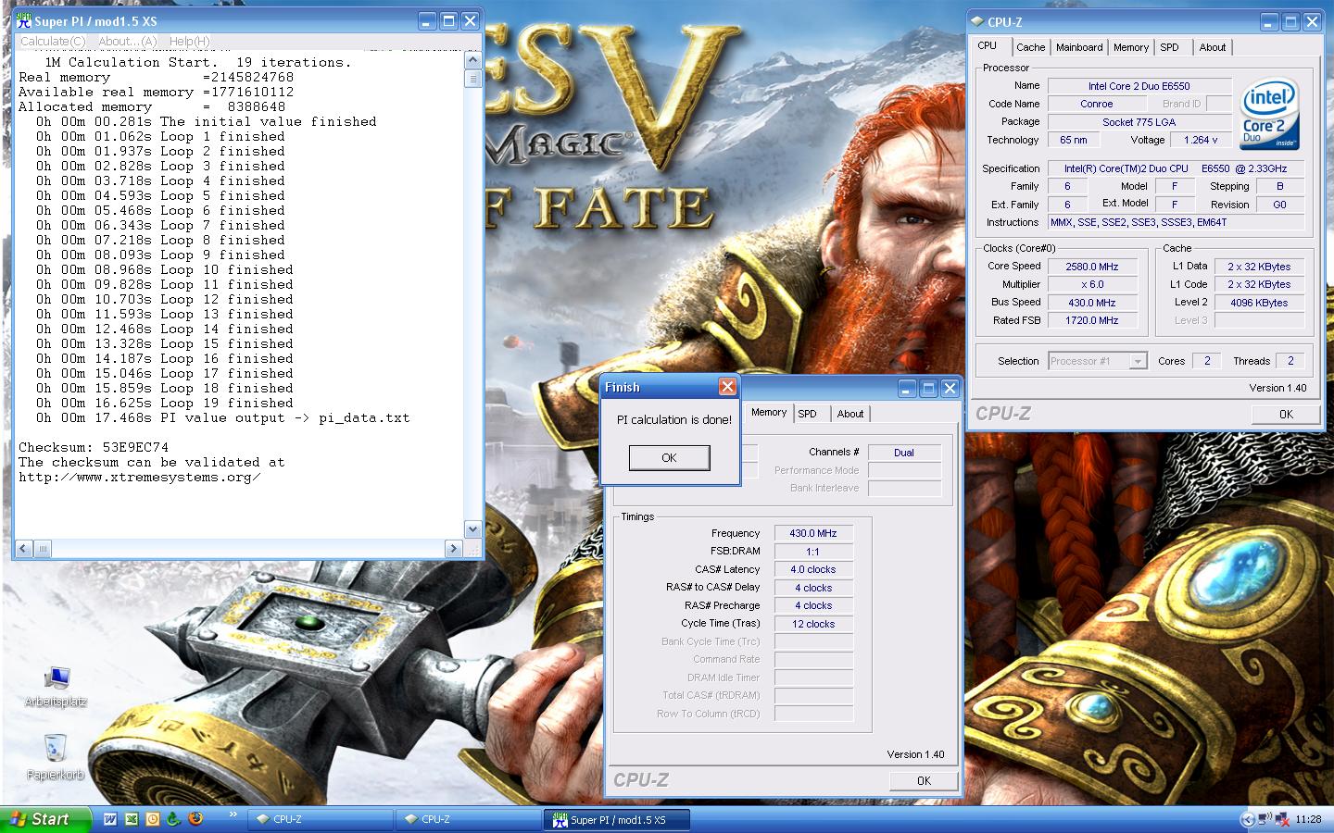Launch Firefox from quick launch
Viewport: 1334px width, 833px height.
point(195,819)
